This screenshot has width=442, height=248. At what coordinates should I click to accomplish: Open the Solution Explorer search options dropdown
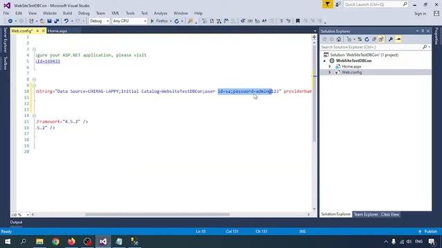click(430, 47)
